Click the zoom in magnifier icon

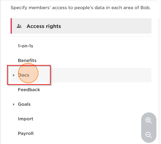click(x=148, y=121)
